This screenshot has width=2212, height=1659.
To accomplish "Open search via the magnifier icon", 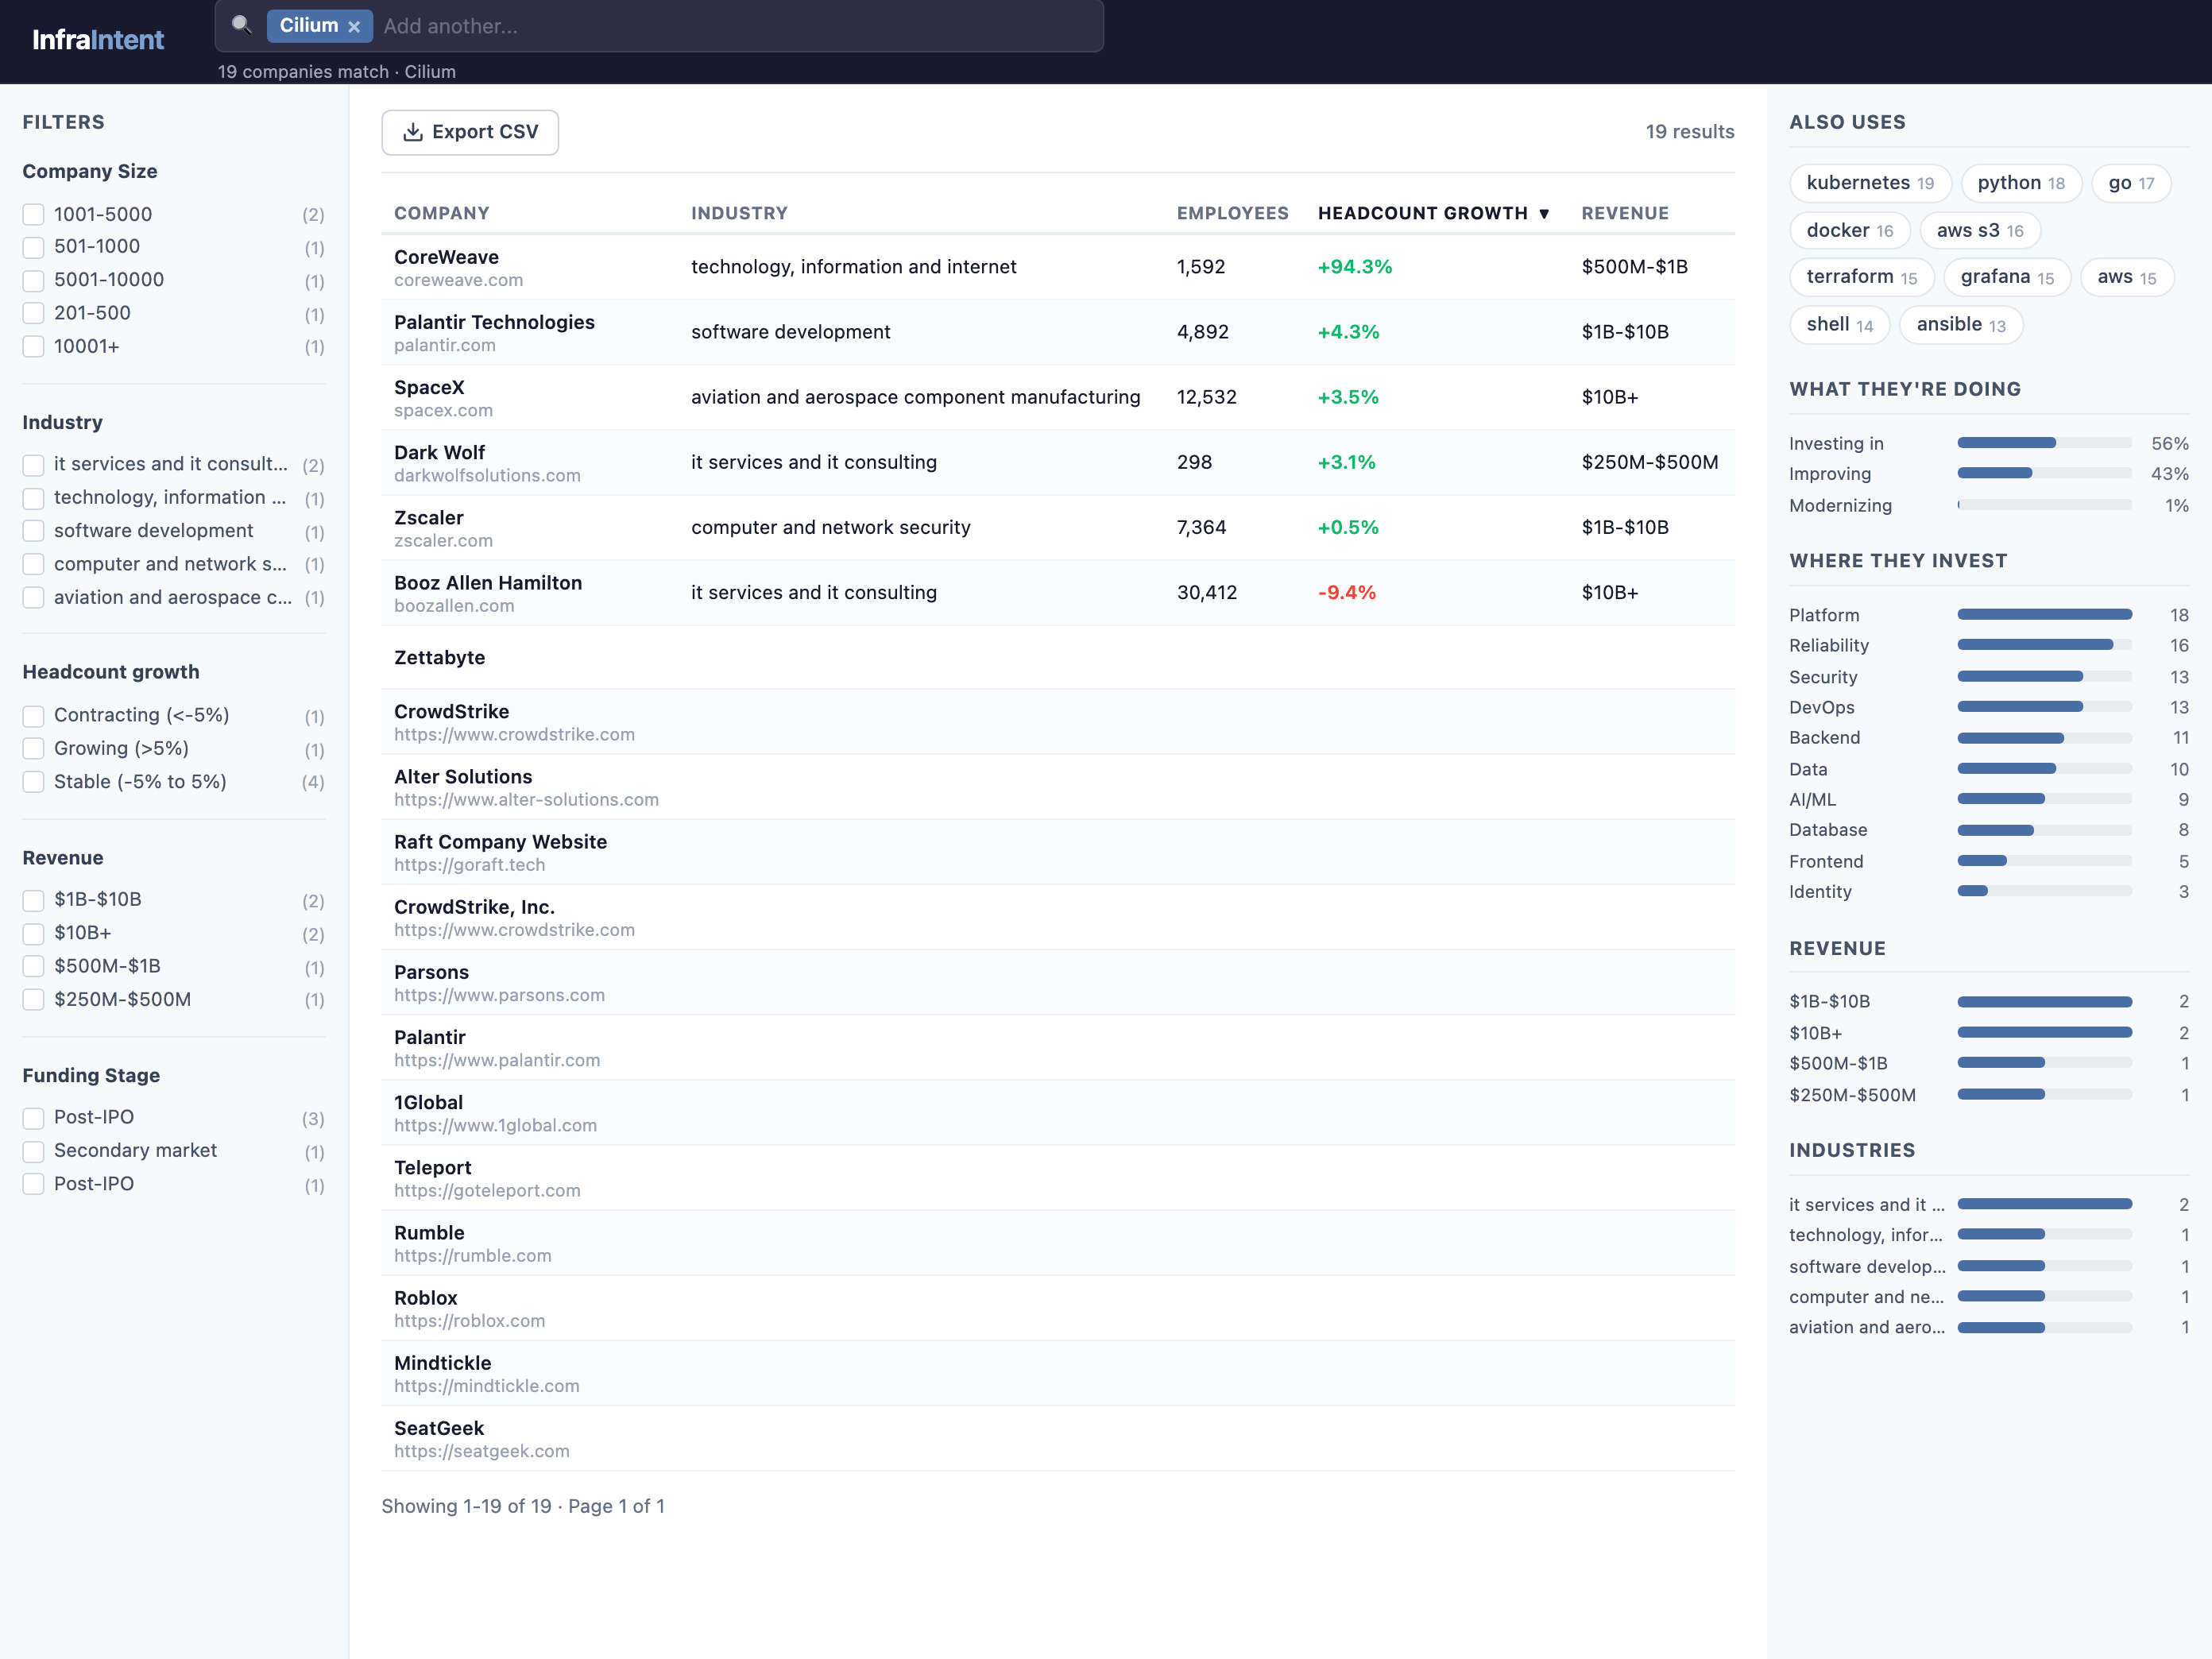I will pyautogui.click(x=240, y=26).
